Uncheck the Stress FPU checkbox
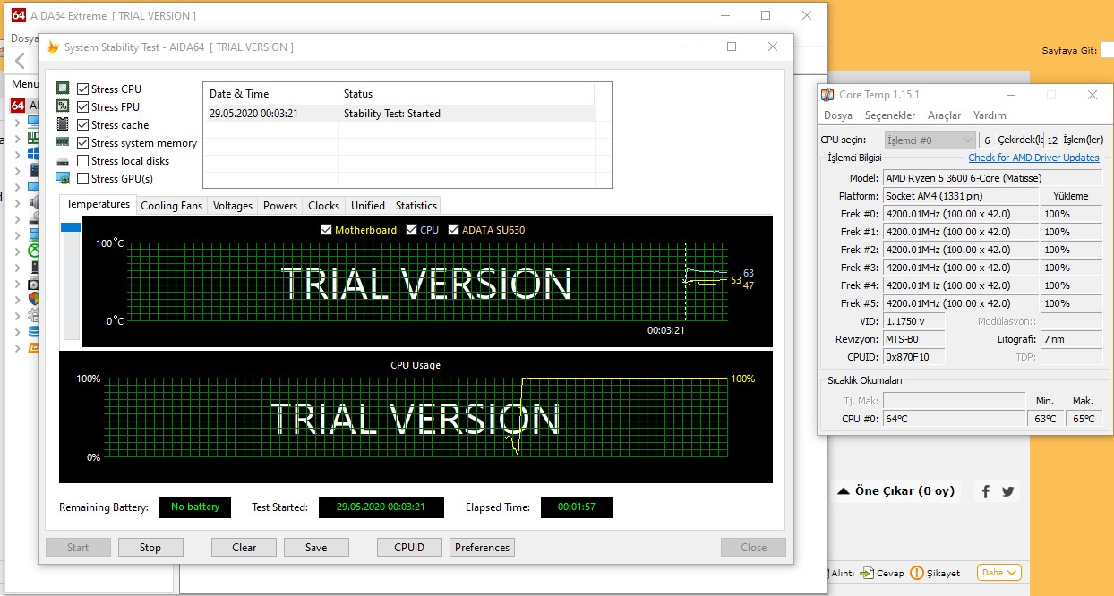Image resolution: width=1114 pixels, height=596 pixels. click(82, 107)
